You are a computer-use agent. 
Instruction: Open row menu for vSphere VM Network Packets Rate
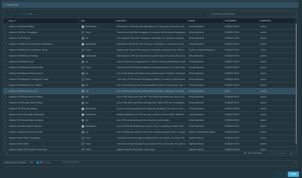tap(6, 67)
